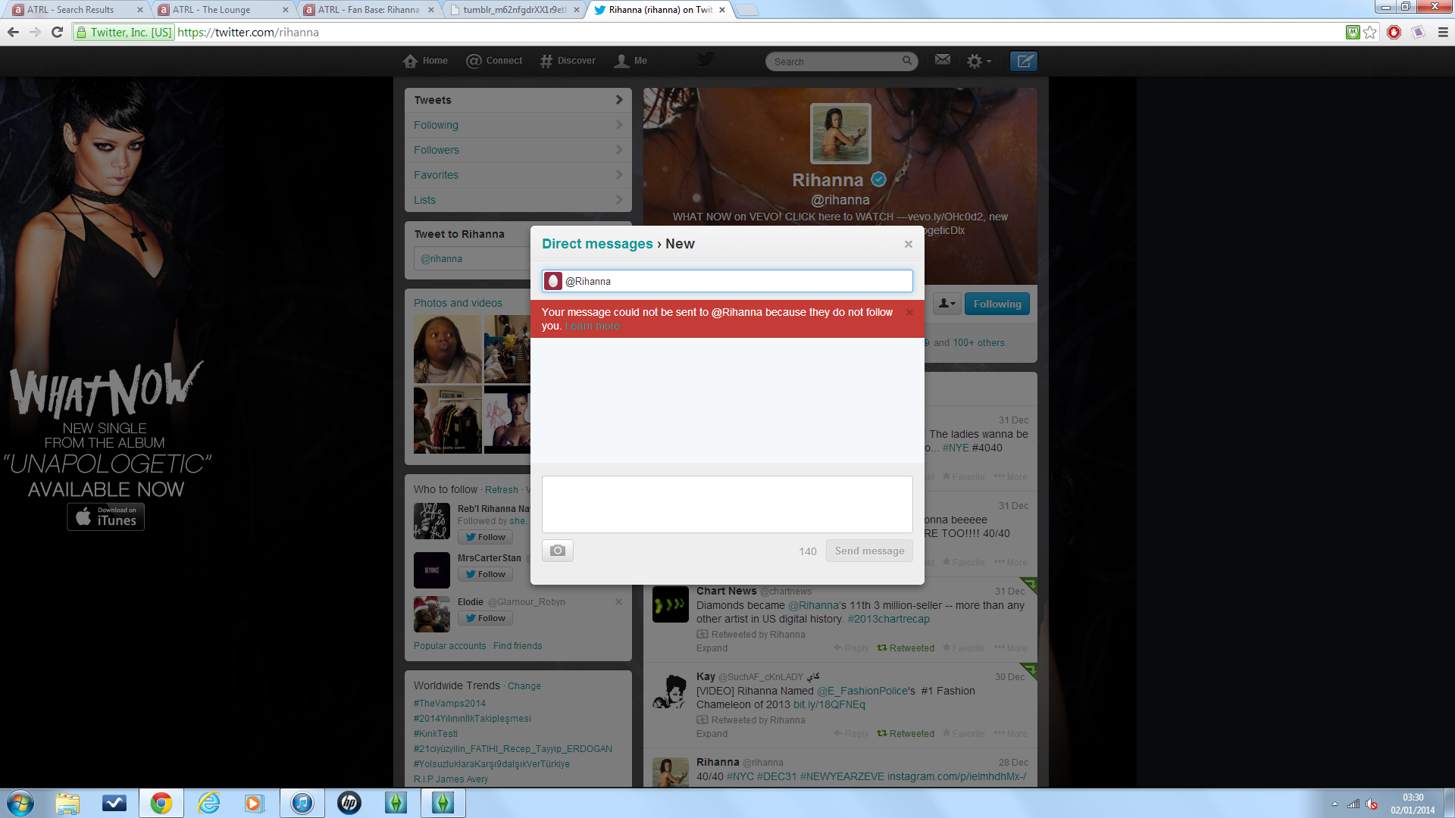Open the user actions dropdown beside Following
The width and height of the screenshot is (1455, 818).
click(947, 304)
